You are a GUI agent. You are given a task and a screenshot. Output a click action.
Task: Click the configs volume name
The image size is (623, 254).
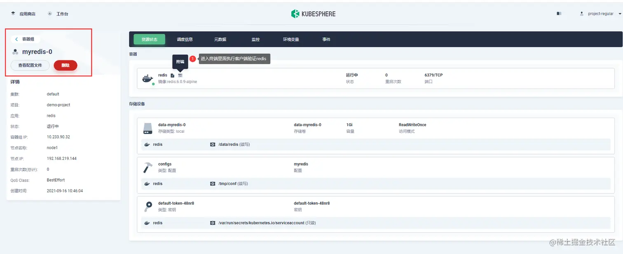pyautogui.click(x=165, y=164)
